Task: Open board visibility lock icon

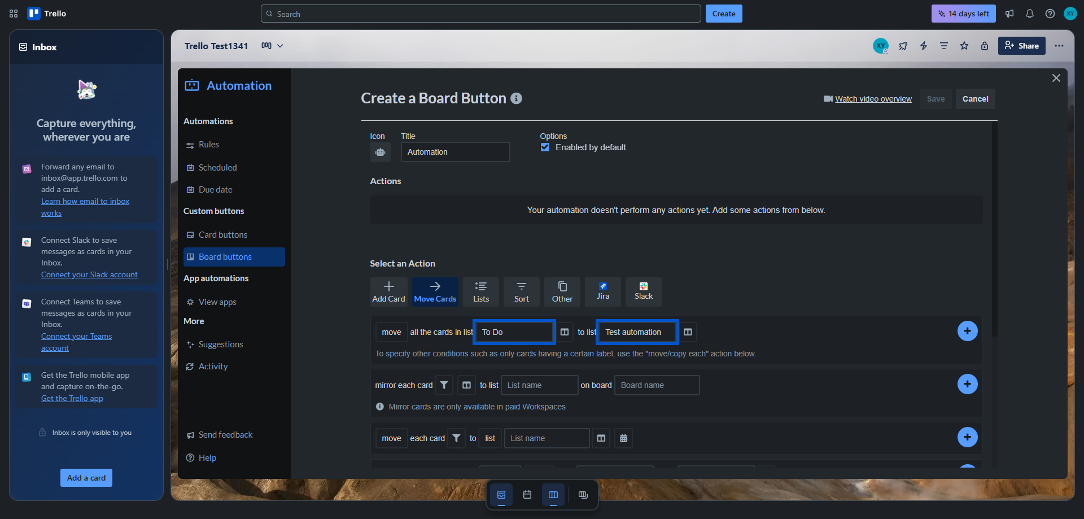Action: [x=985, y=46]
